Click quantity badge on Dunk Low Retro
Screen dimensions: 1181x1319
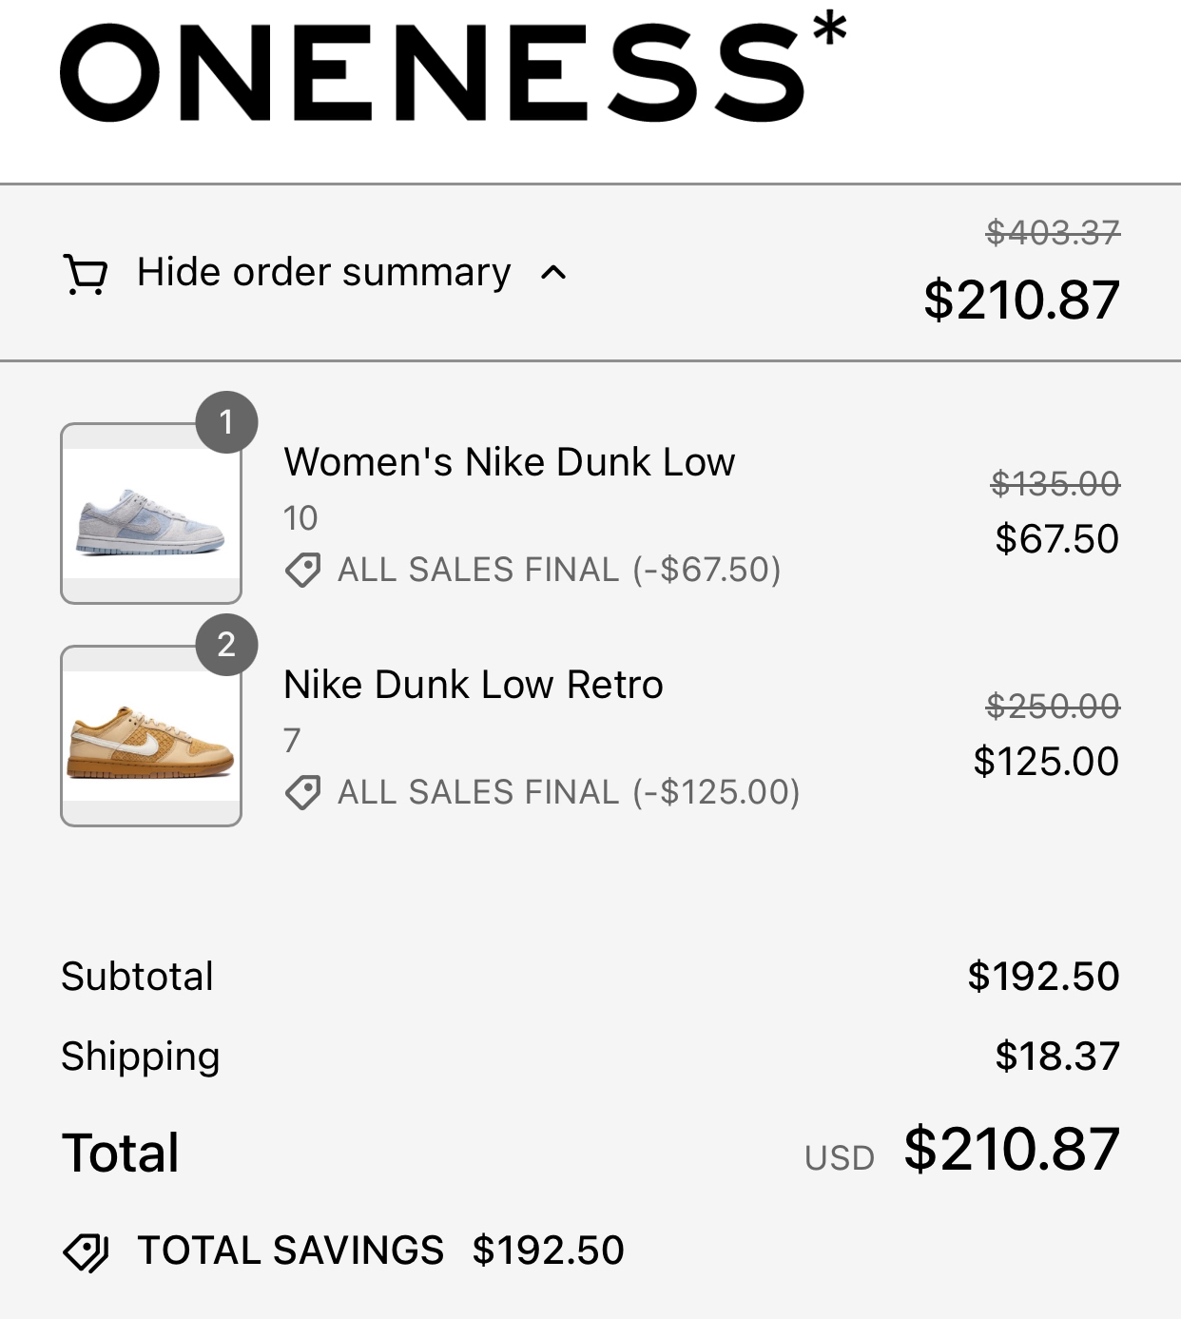coord(226,645)
